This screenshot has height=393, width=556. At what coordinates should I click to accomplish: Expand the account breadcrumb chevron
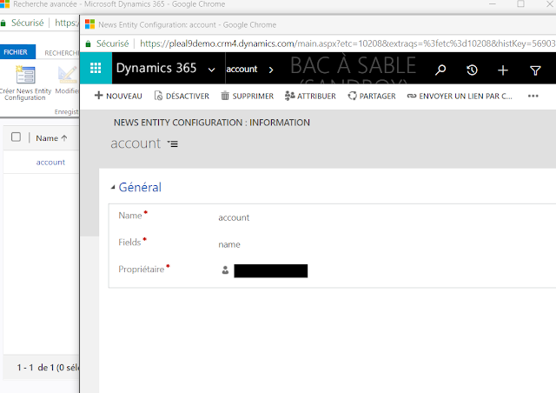[x=271, y=70]
